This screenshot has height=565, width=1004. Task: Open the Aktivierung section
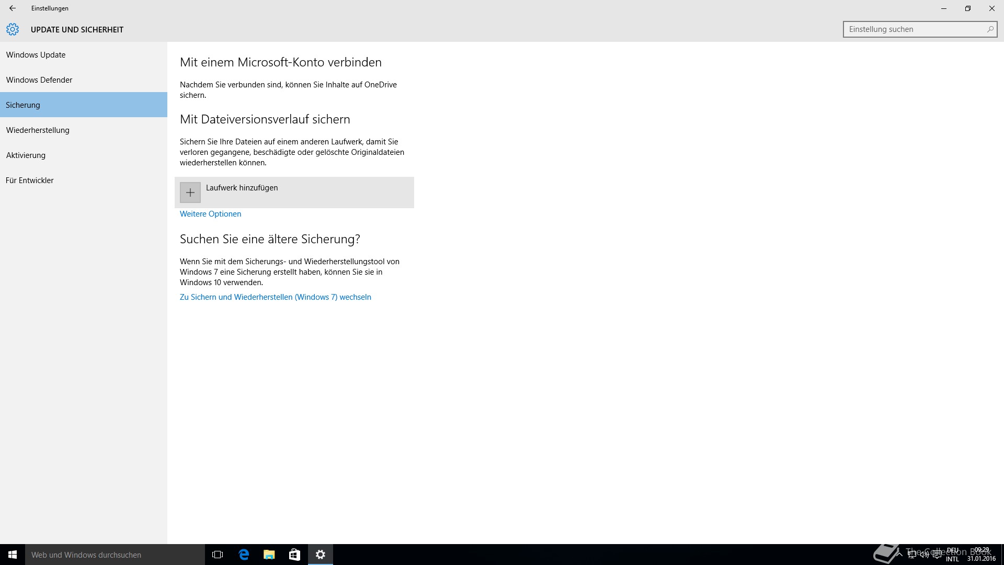[84, 155]
